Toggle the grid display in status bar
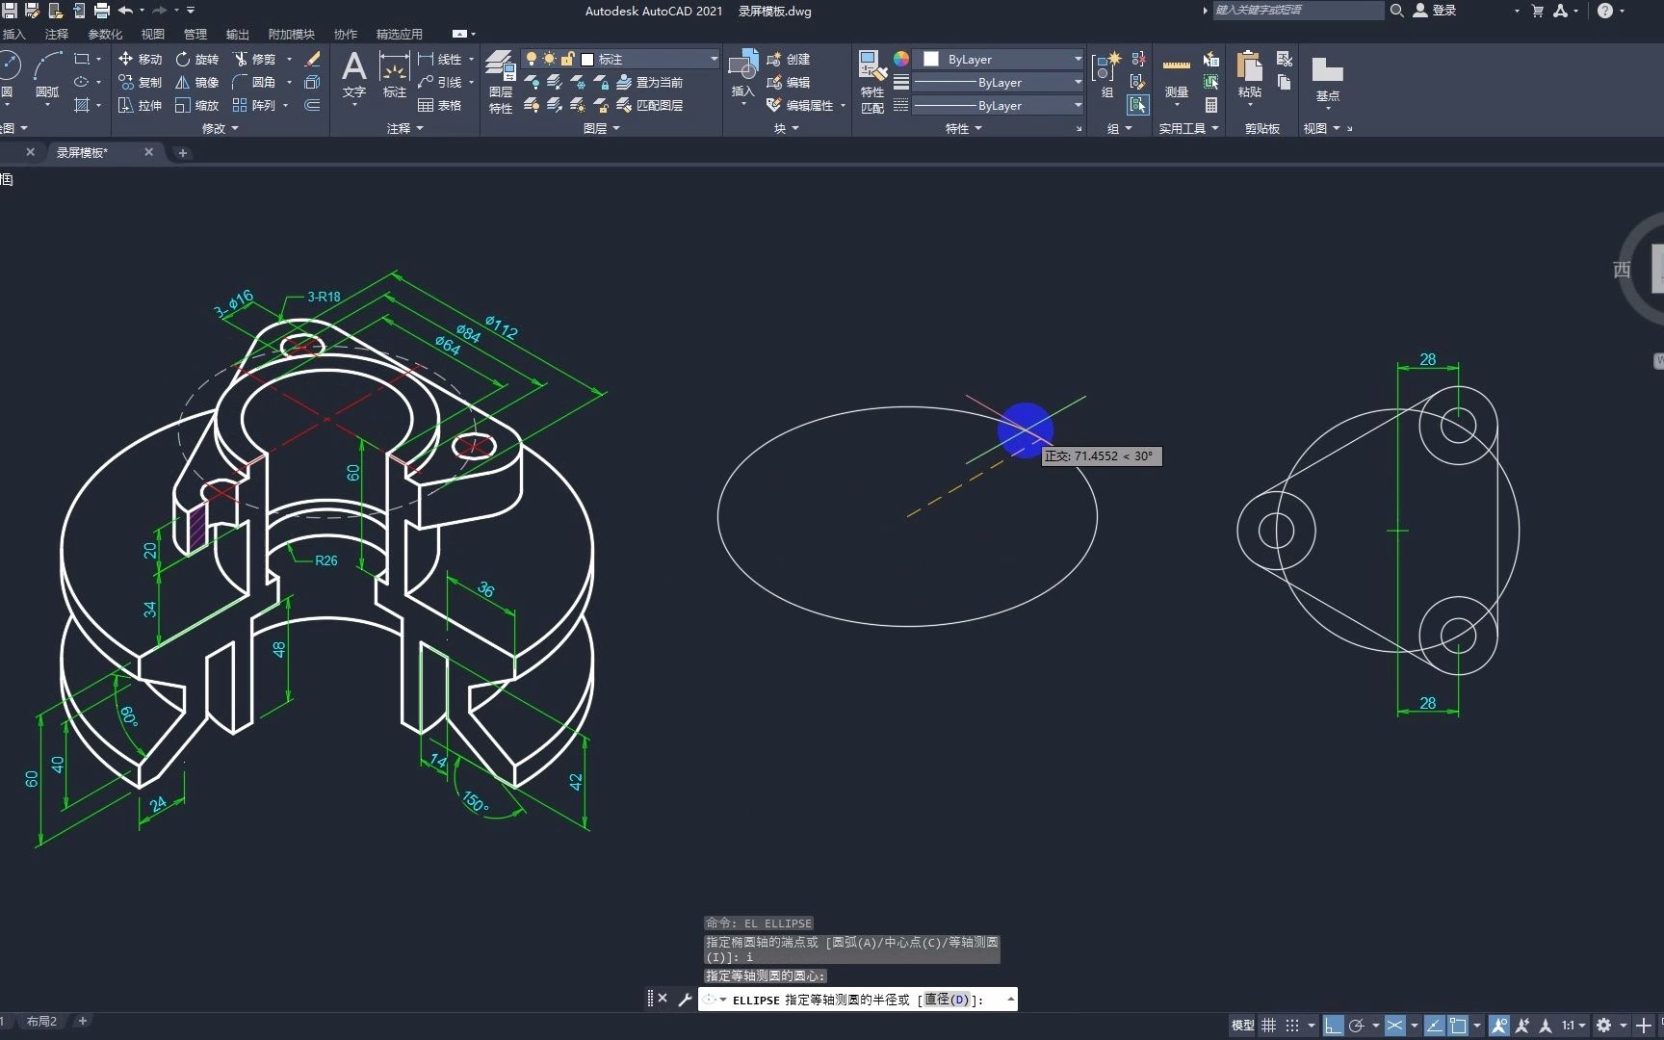 click(x=1269, y=1026)
